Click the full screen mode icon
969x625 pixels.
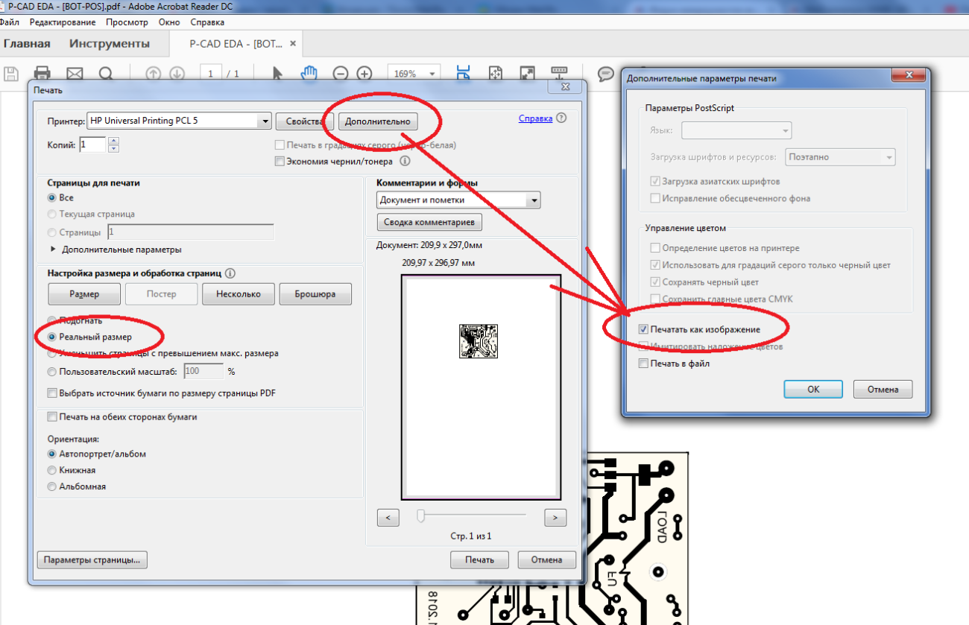[528, 74]
